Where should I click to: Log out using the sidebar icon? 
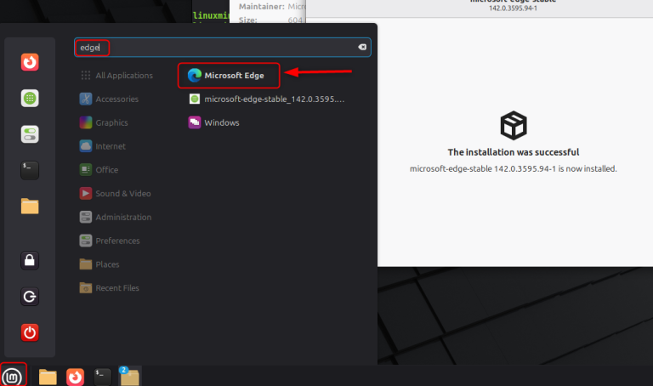click(x=30, y=297)
